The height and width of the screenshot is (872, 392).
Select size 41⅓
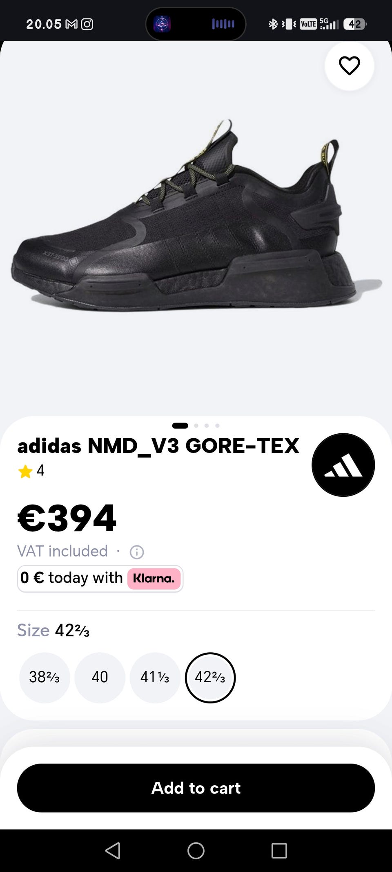[x=155, y=678]
